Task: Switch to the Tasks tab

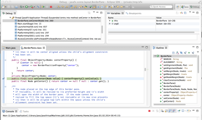Action: click(24, 111)
